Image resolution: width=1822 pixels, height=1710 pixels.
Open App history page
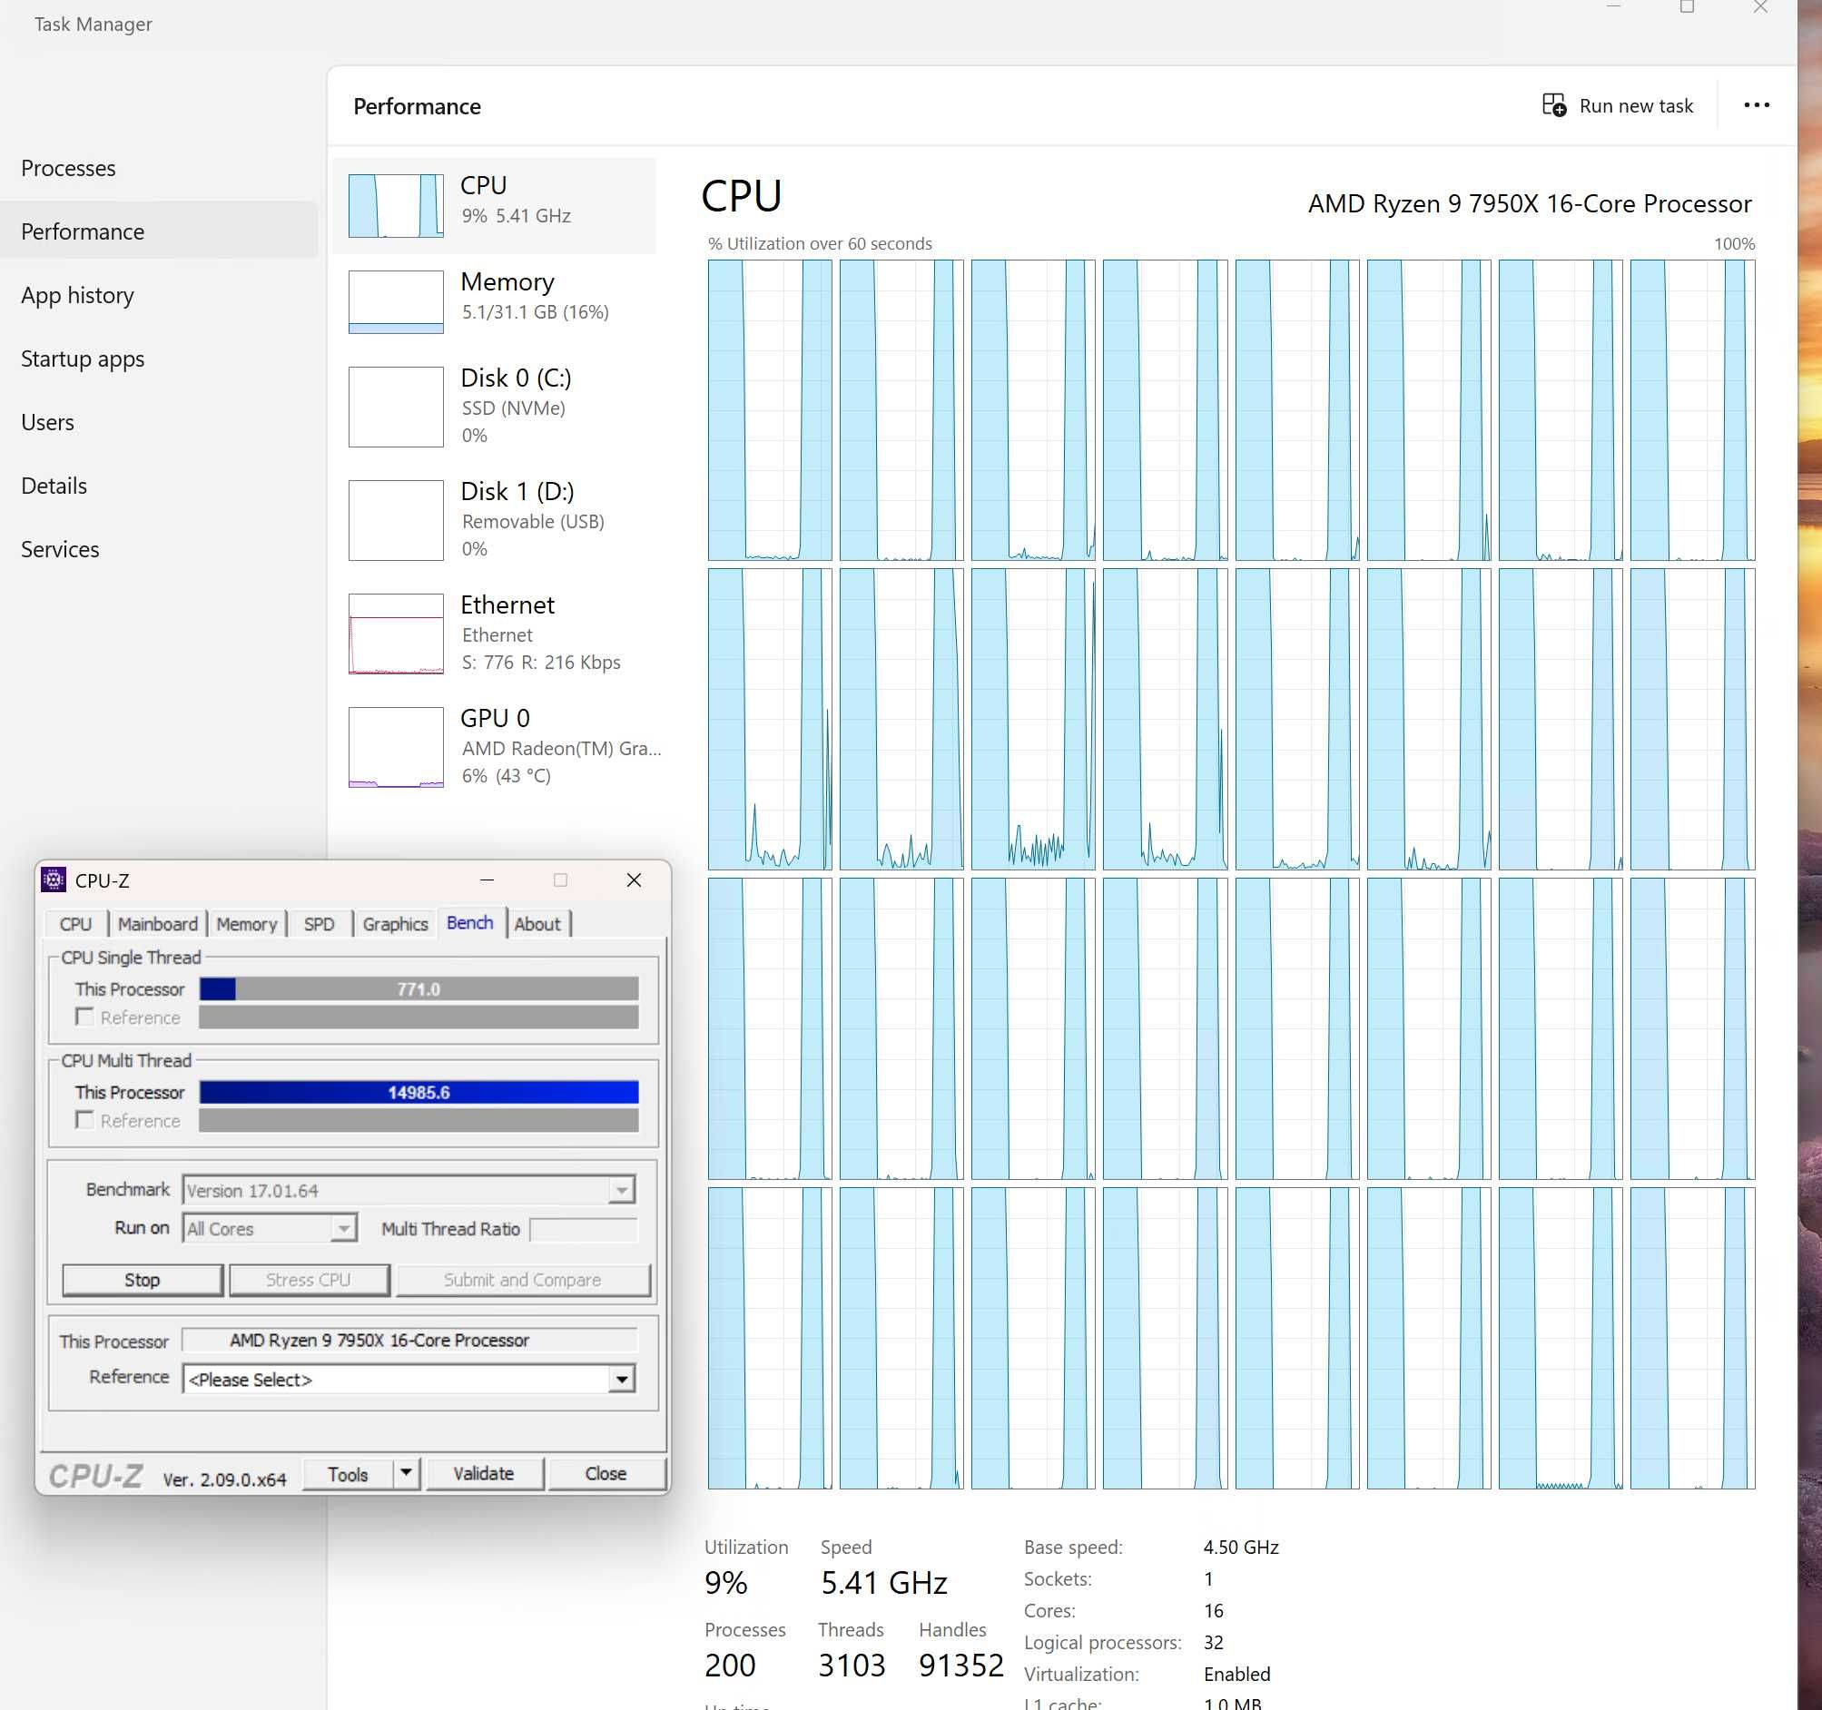click(x=77, y=295)
